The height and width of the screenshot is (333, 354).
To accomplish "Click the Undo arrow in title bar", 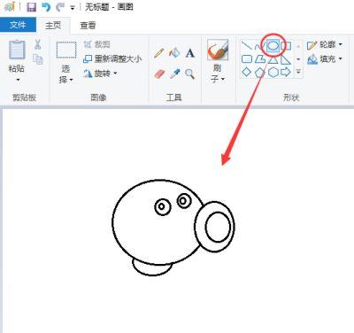I will click(46, 7).
